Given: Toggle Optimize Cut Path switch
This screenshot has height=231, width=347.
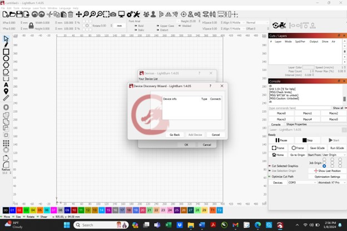Looking at the screenshot, I should (270, 177).
